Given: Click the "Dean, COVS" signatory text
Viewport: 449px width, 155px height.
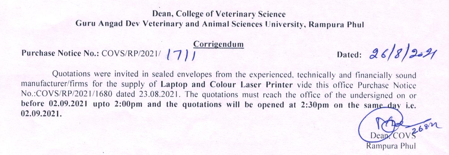Looking at the screenshot, I should tap(390, 136).
